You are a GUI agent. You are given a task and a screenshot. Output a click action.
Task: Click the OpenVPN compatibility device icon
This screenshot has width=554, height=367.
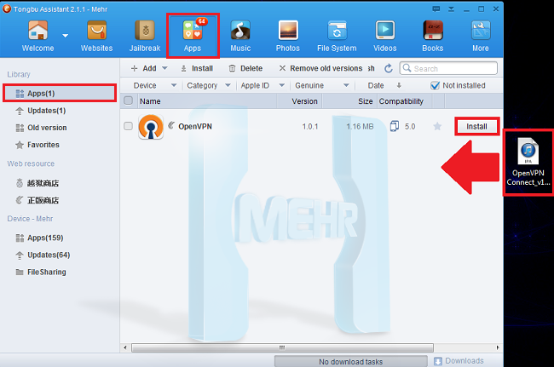point(395,126)
